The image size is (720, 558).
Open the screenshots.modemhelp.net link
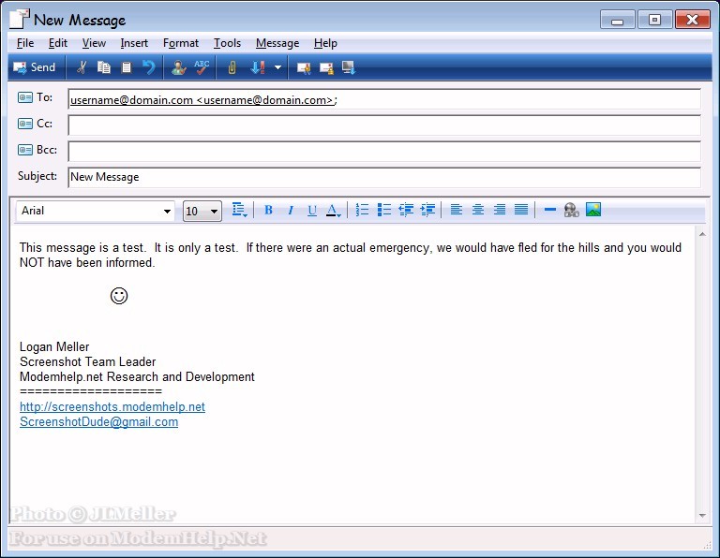112,406
